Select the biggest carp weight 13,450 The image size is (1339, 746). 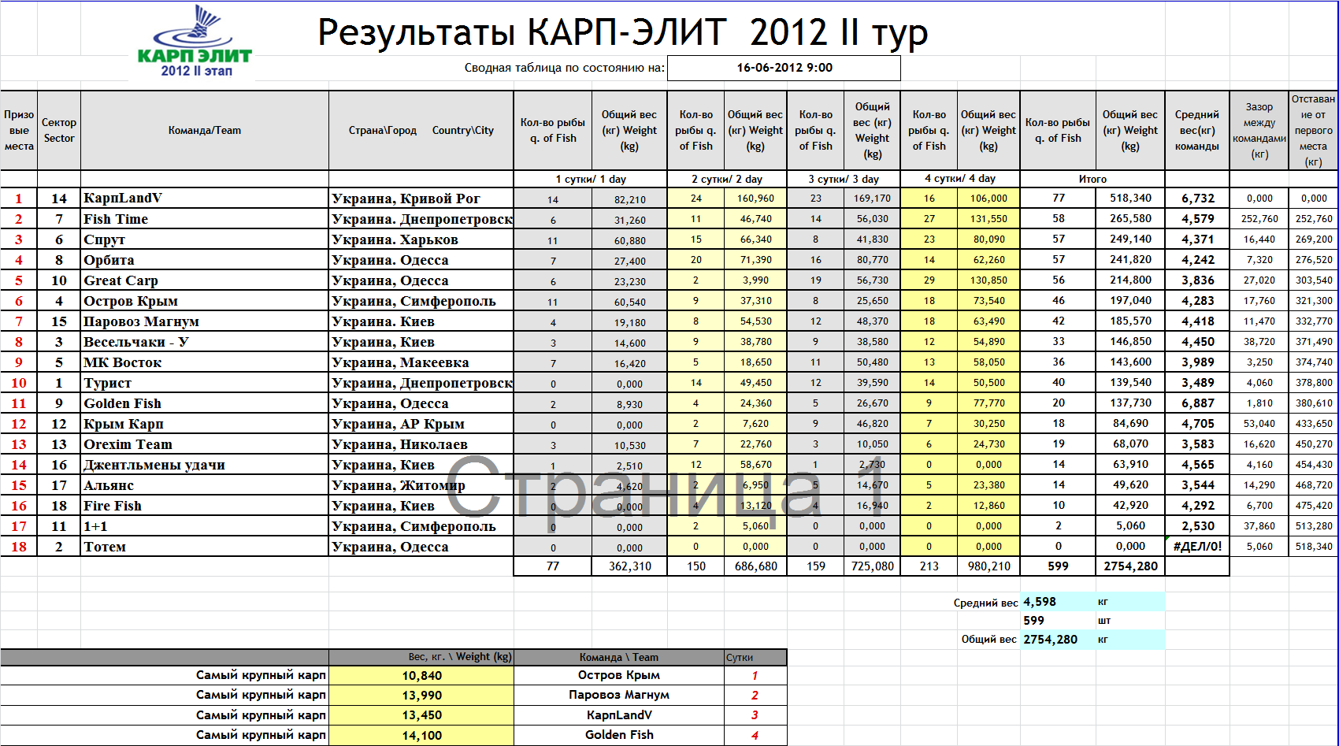[x=421, y=715]
